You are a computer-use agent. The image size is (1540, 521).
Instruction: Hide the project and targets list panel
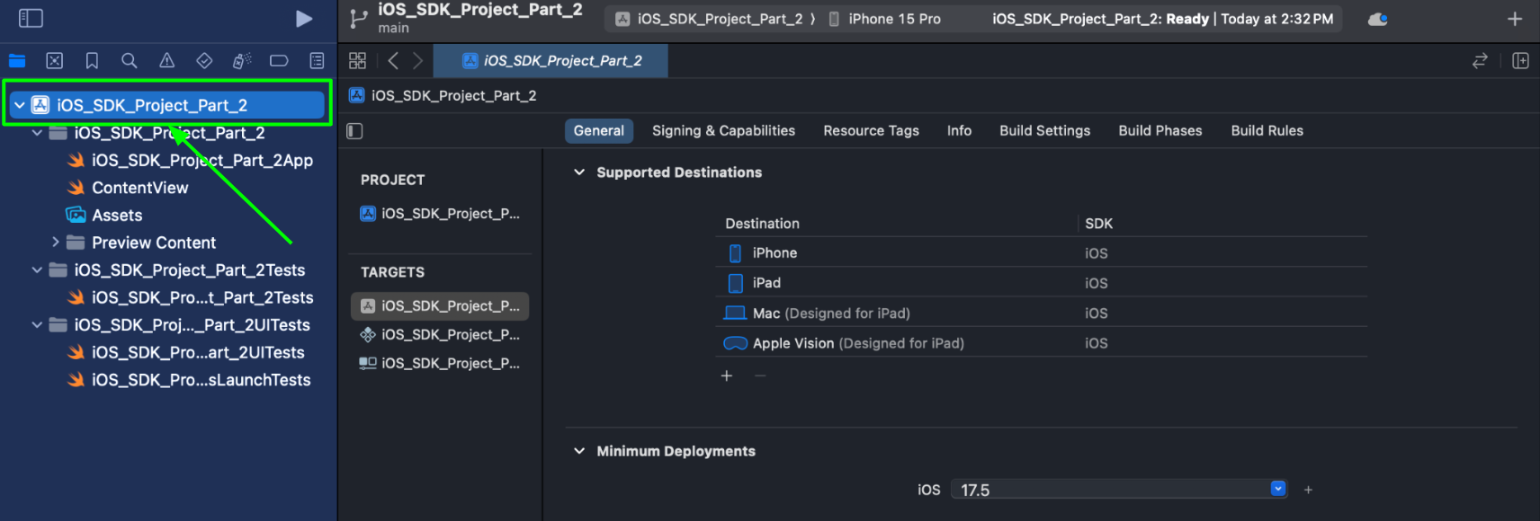pos(354,131)
